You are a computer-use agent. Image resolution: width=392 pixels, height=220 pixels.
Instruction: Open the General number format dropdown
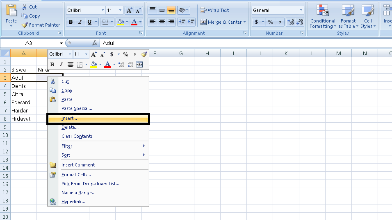click(301, 10)
